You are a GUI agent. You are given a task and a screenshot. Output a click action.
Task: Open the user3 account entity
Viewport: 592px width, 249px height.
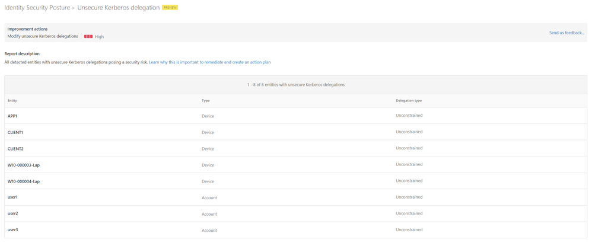click(x=12, y=230)
